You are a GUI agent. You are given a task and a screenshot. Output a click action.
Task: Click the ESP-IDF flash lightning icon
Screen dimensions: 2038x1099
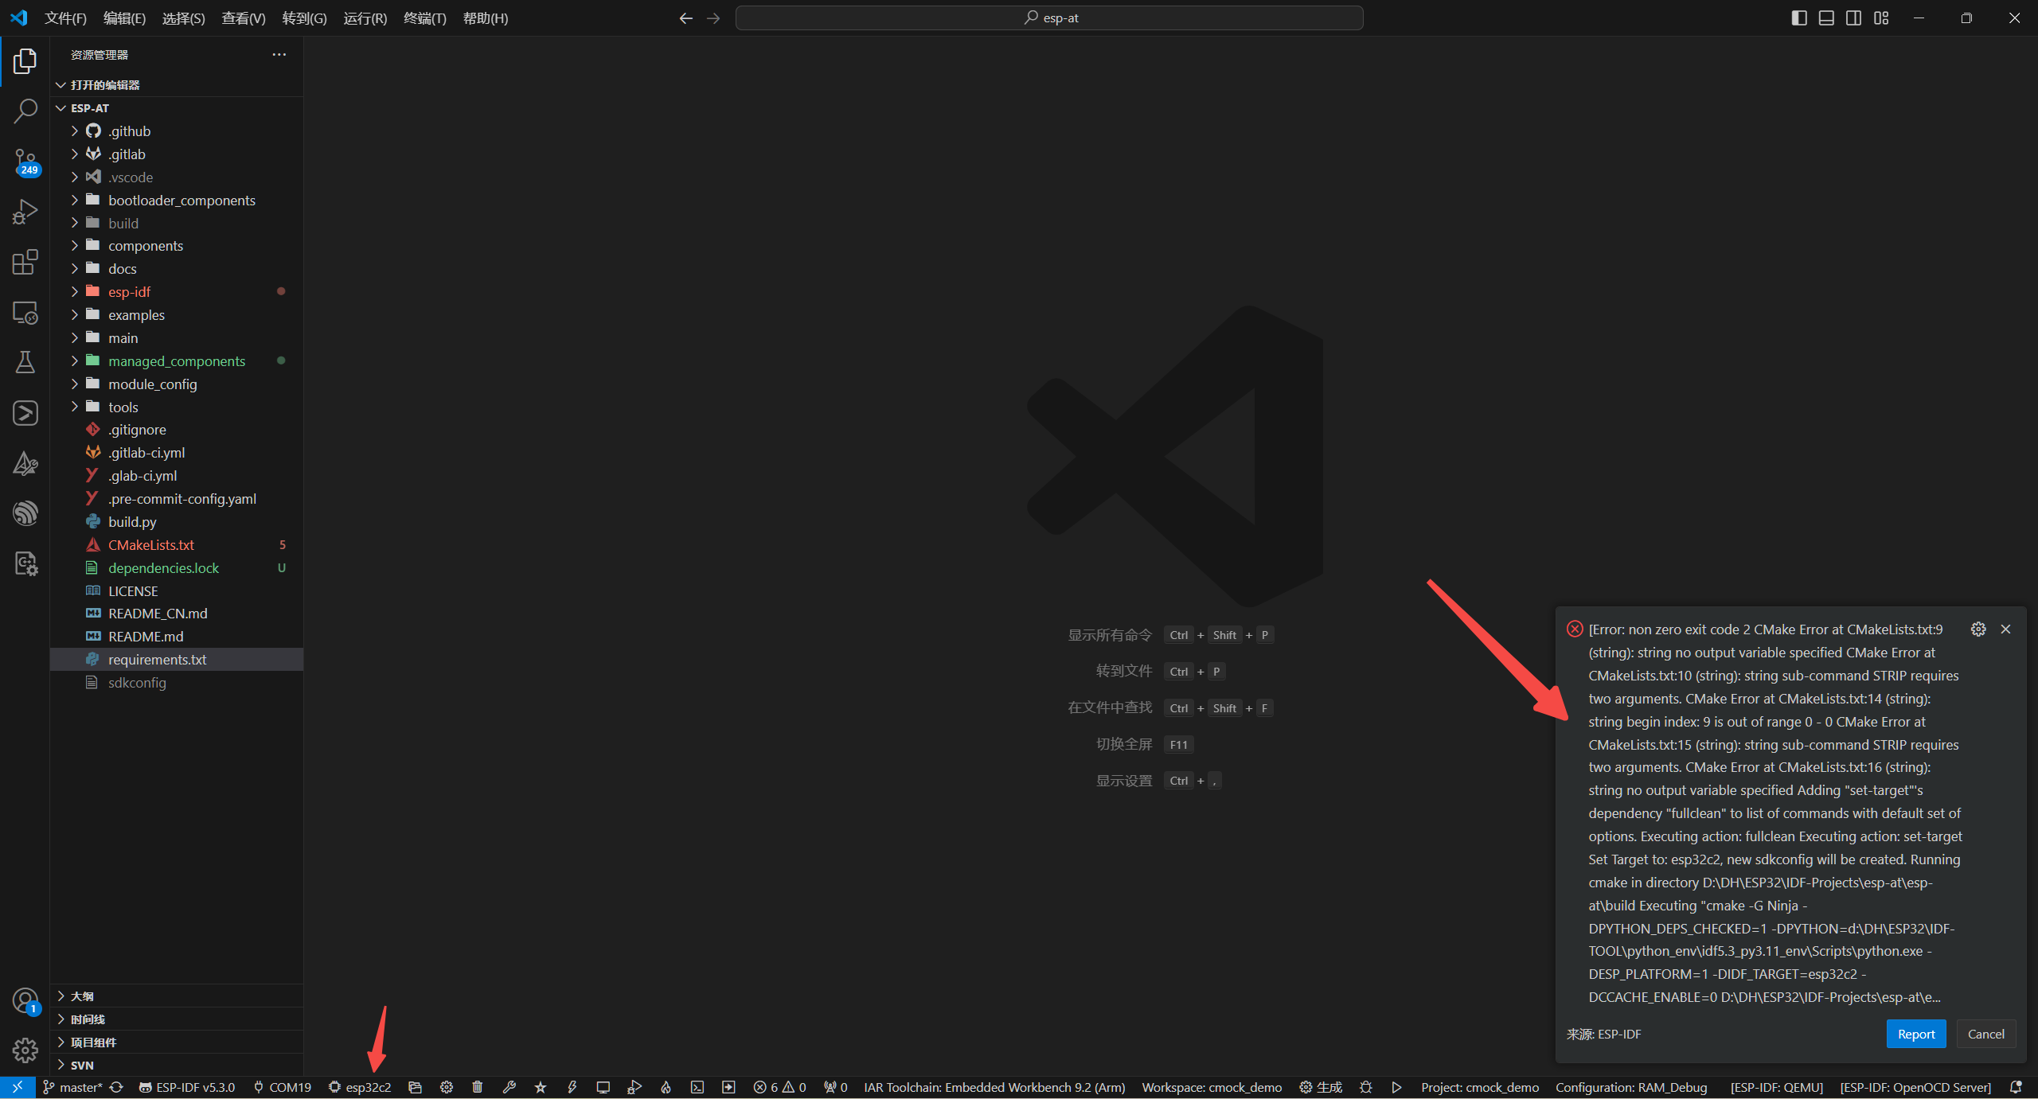(572, 1087)
